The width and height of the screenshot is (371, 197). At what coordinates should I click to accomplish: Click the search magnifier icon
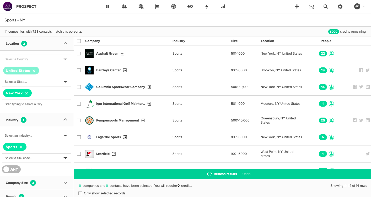(x=326, y=7)
